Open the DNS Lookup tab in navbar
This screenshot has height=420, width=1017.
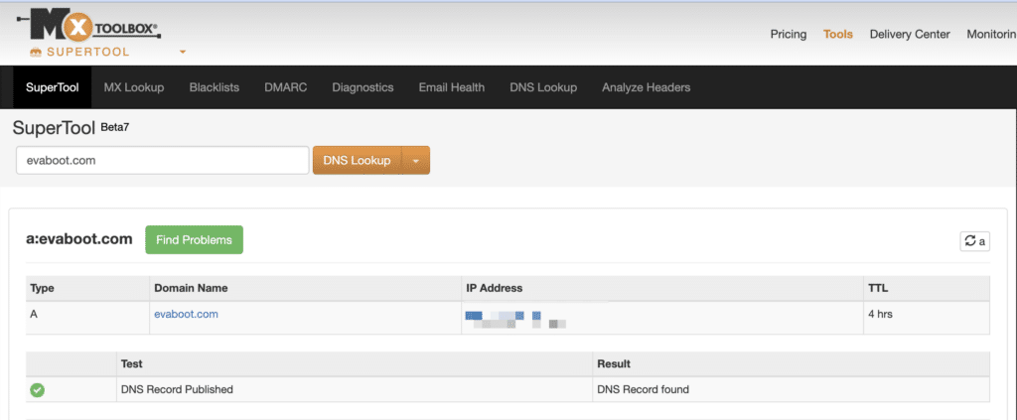point(543,87)
